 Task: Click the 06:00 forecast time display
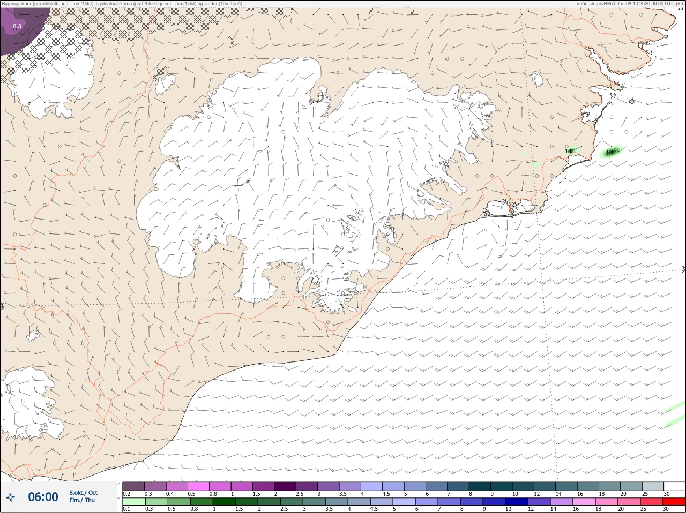[43, 497]
